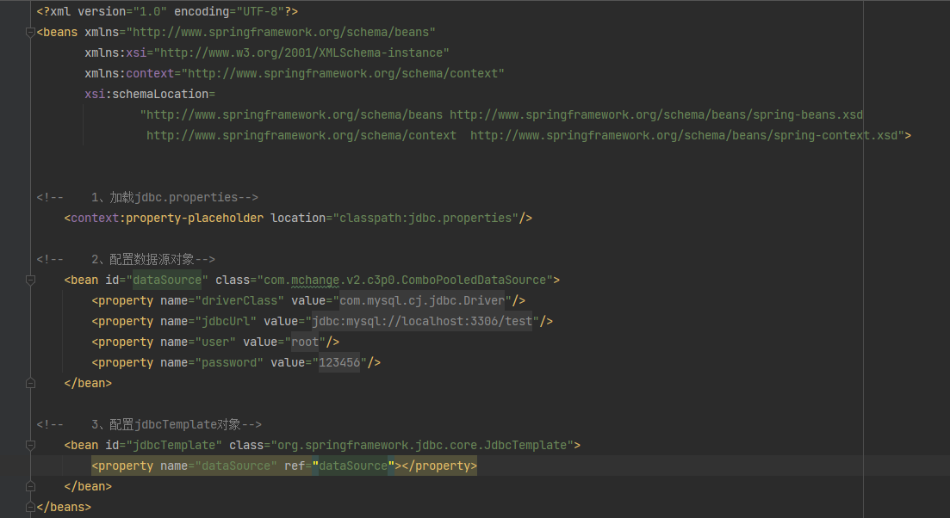Collapse the root beans element fold marker
950x518 pixels.
[30, 32]
